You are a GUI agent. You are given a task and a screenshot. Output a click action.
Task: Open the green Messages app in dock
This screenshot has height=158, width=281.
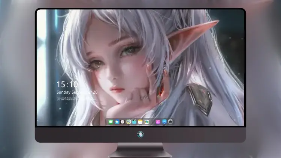[111, 122]
